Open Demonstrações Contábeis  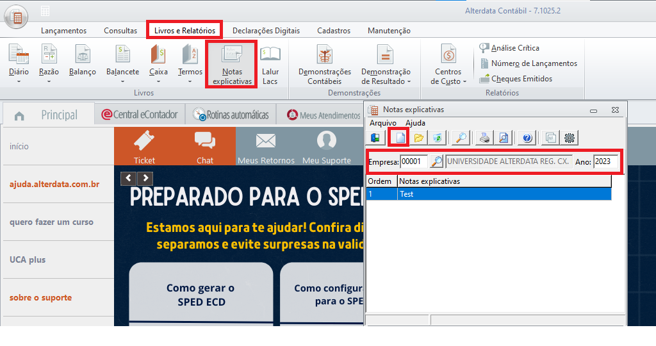tap(325, 54)
